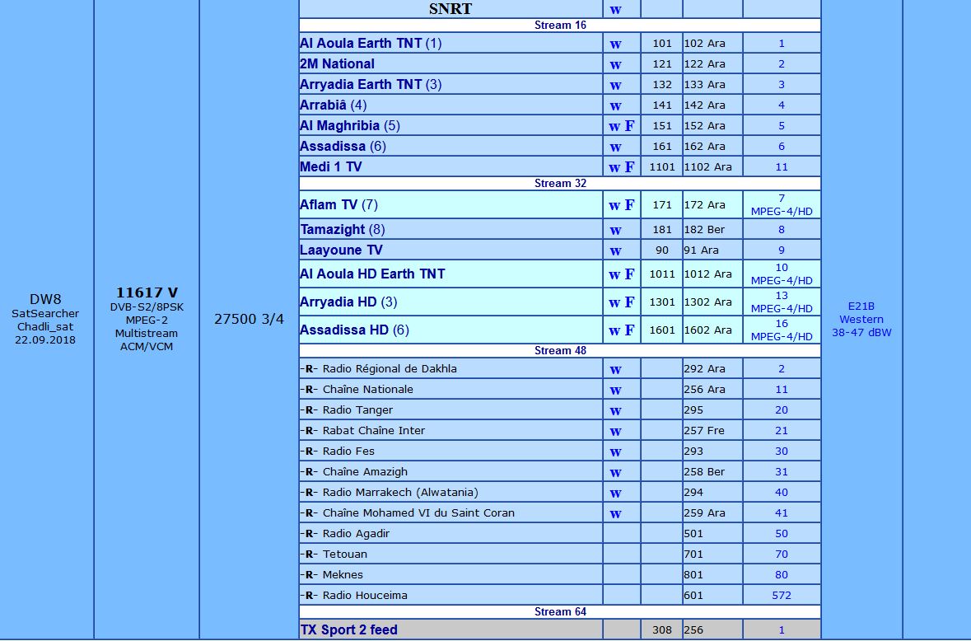Click the w icon in the SNRT header row
The height and width of the screenshot is (641, 971).
coord(615,10)
